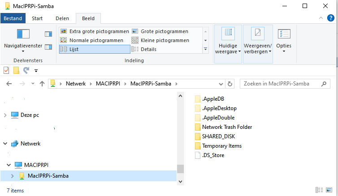Refresh the current folder location
This screenshot has width=338, height=196.
230,84
